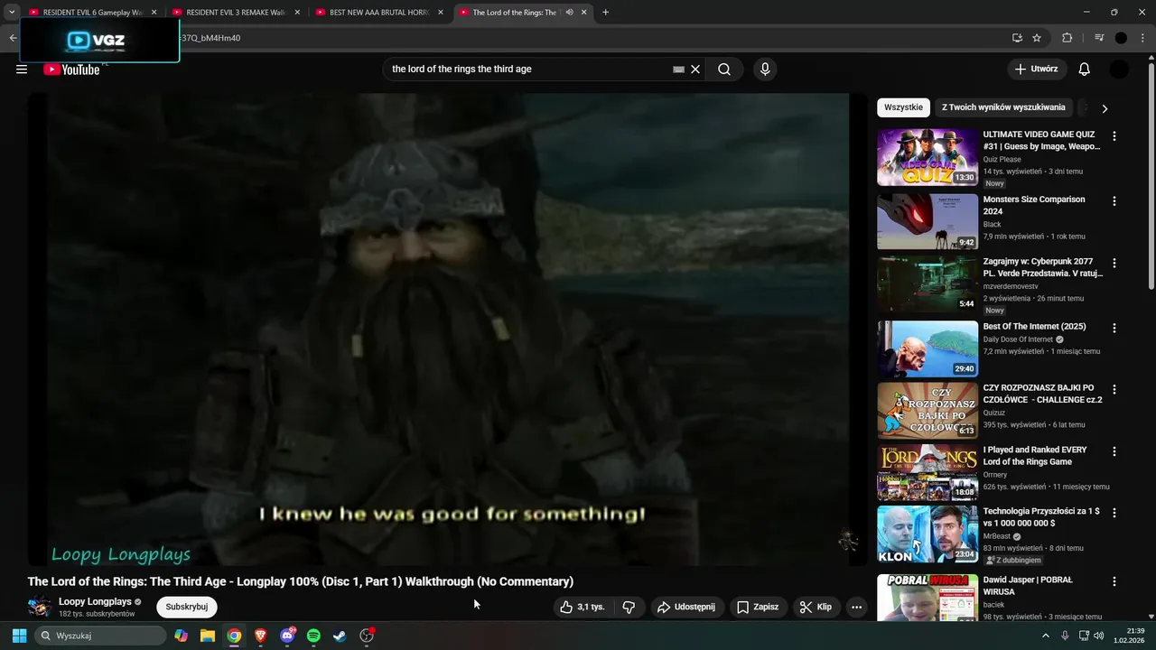Open Best Of The Internet (2025) thumbnail
This screenshot has height=650, width=1156.
coord(928,348)
